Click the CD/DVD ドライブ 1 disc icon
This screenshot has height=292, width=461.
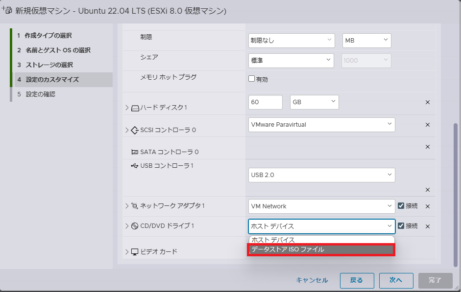(135, 226)
